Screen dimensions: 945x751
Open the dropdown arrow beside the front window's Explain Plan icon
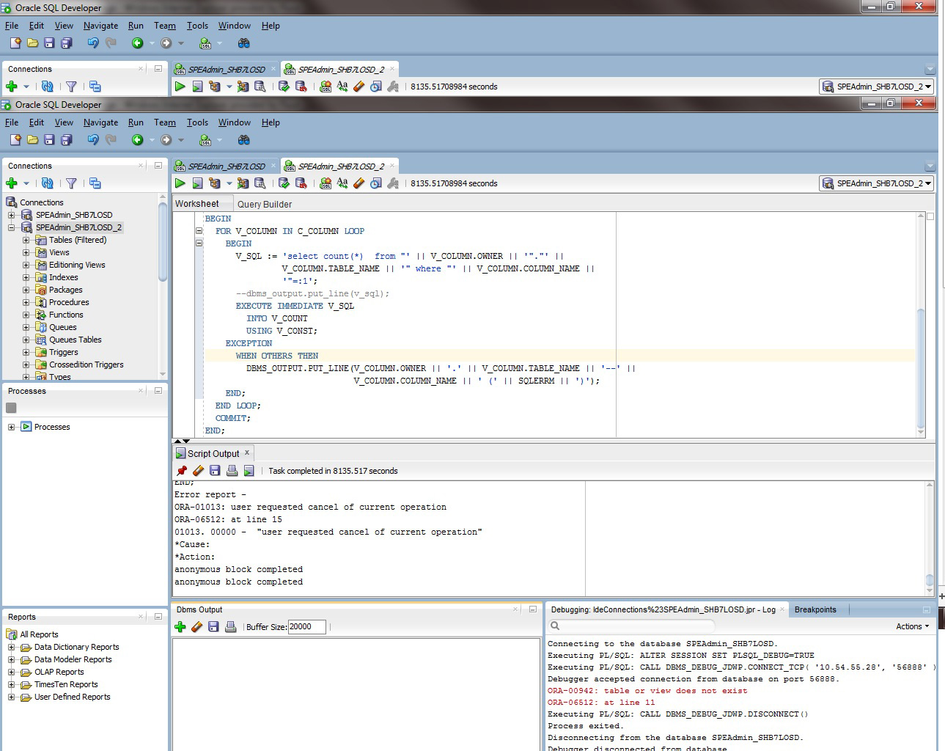pyautogui.click(x=229, y=183)
